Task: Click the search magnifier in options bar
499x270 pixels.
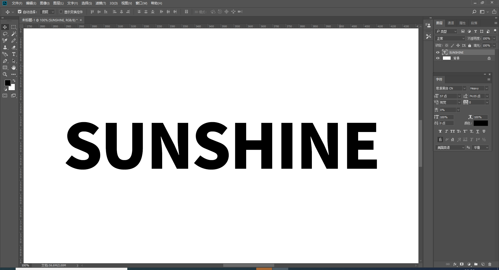Action: tap(474, 12)
